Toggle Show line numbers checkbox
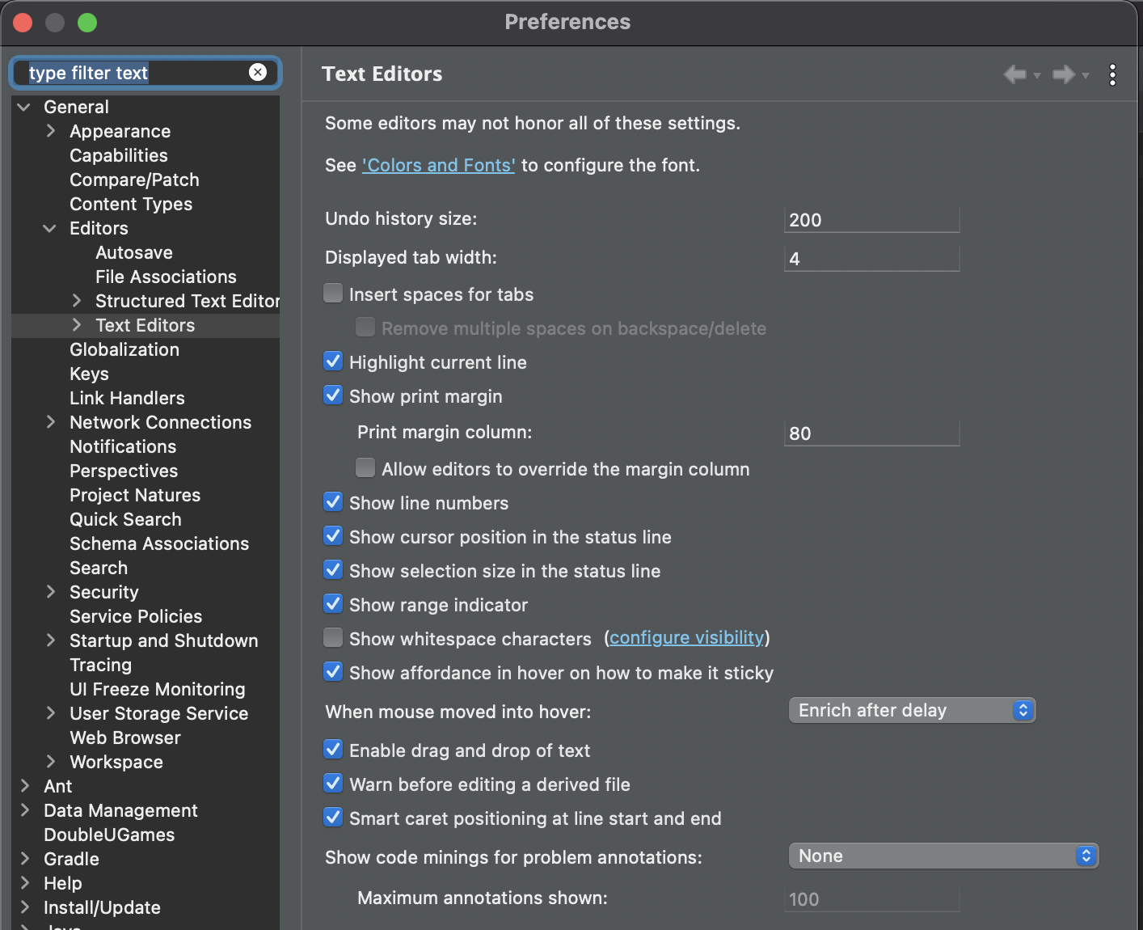 click(x=333, y=501)
